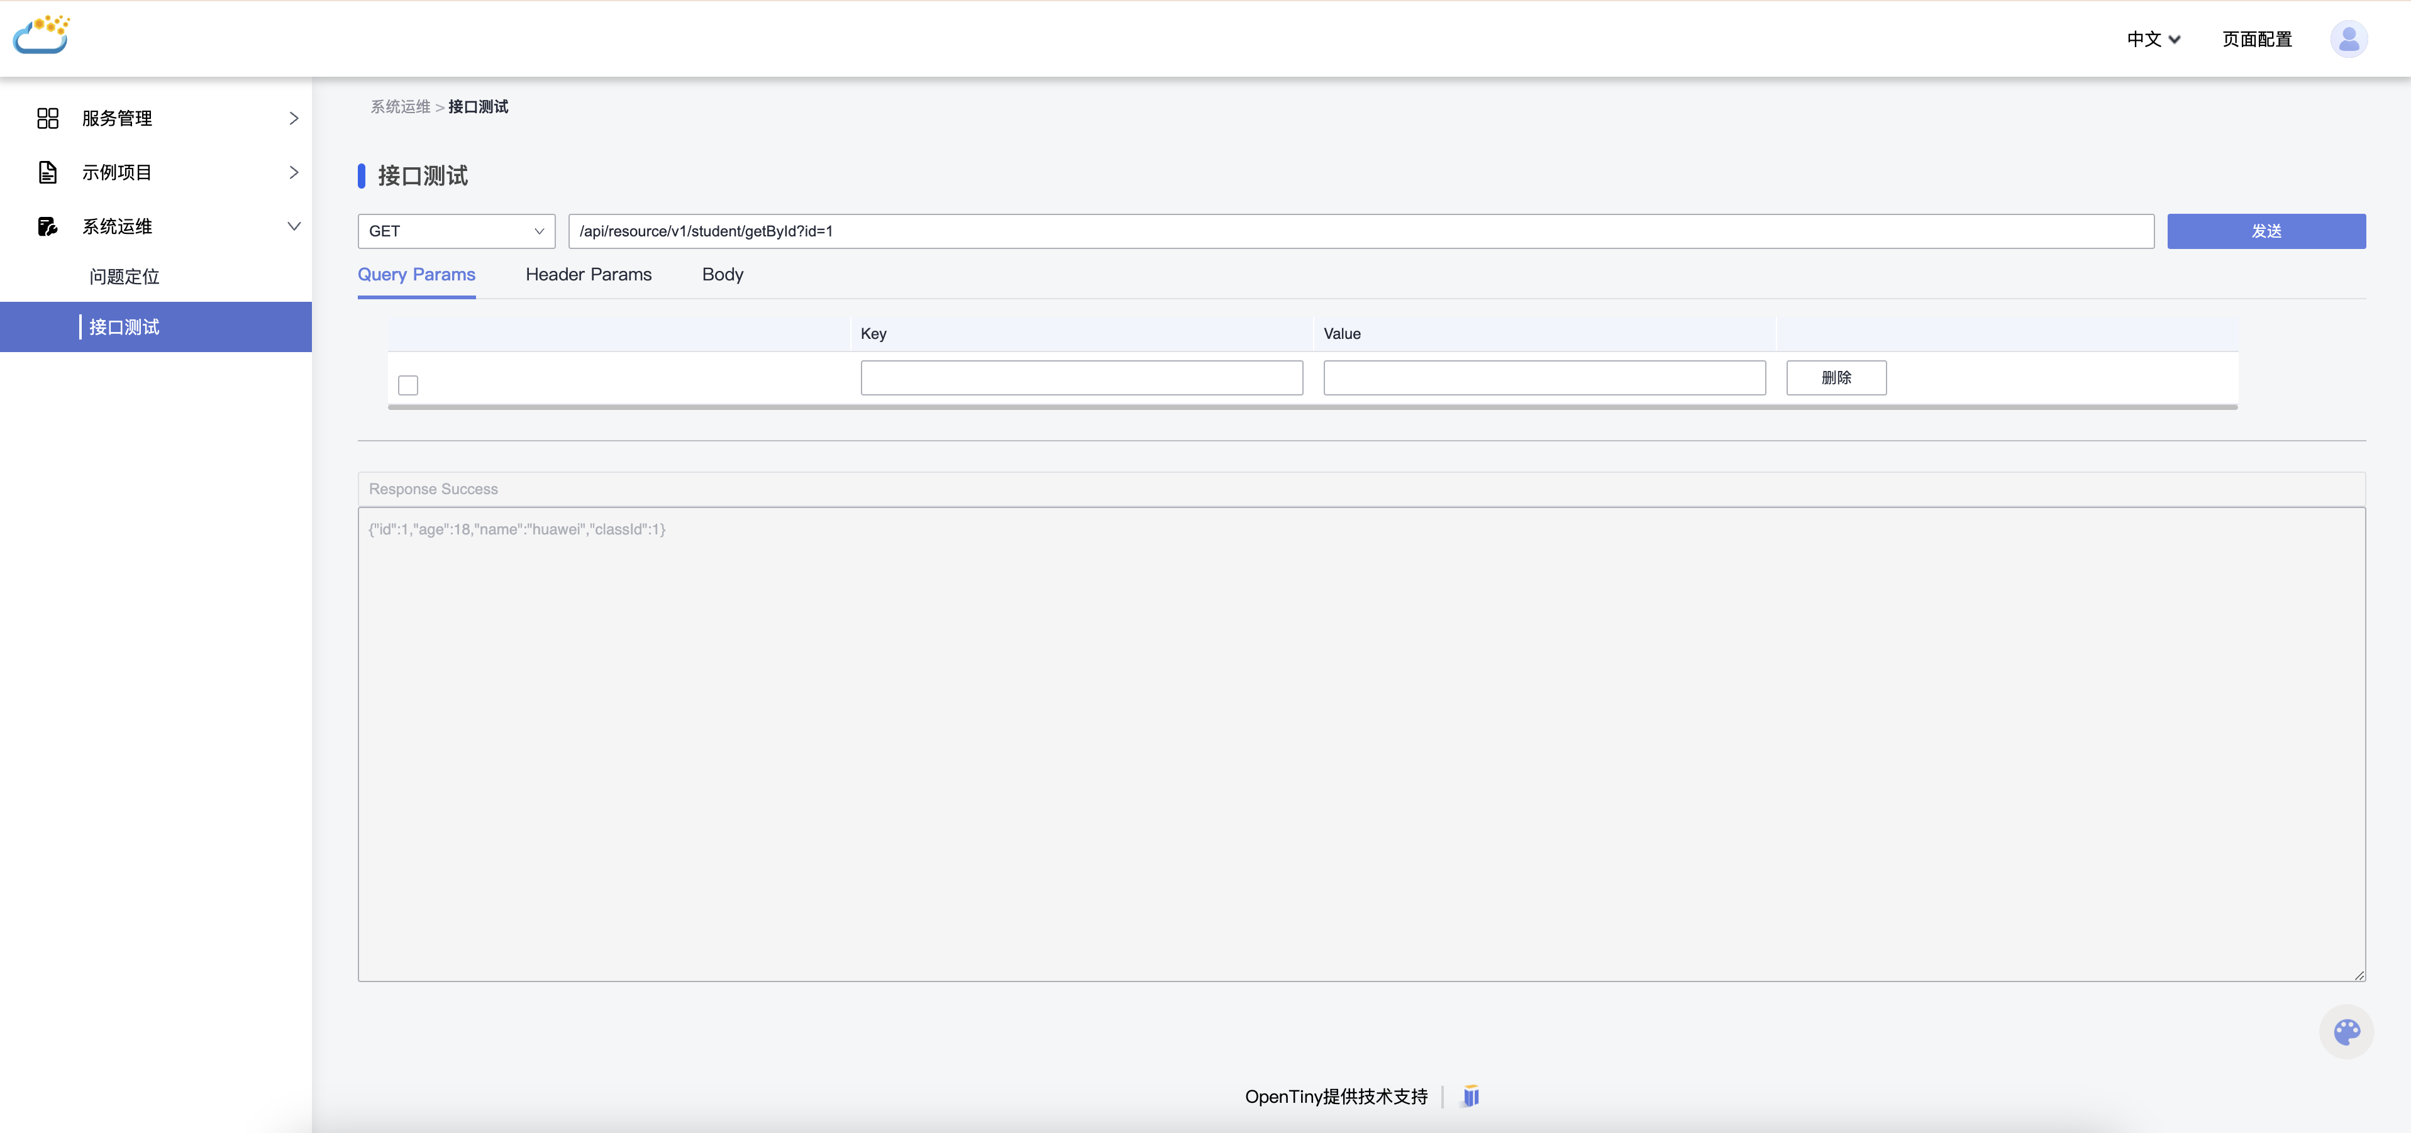Check the query param row checkbox

408,385
